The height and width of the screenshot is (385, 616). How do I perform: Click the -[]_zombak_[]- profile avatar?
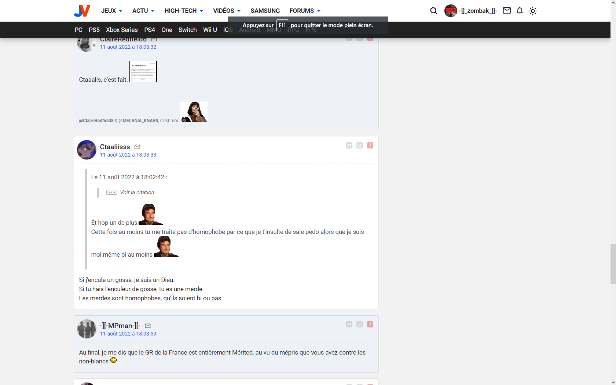click(451, 11)
